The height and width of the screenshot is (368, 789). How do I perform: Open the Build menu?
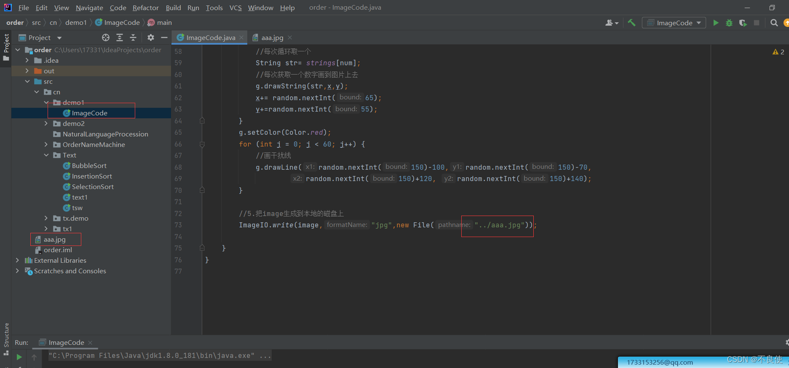pyautogui.click(x=173, y=8)
